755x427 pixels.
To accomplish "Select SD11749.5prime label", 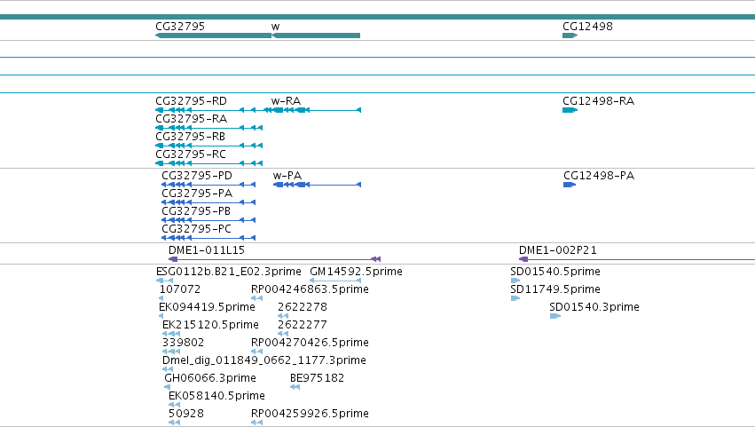I will pyautogui.click(x=555, y=289).
